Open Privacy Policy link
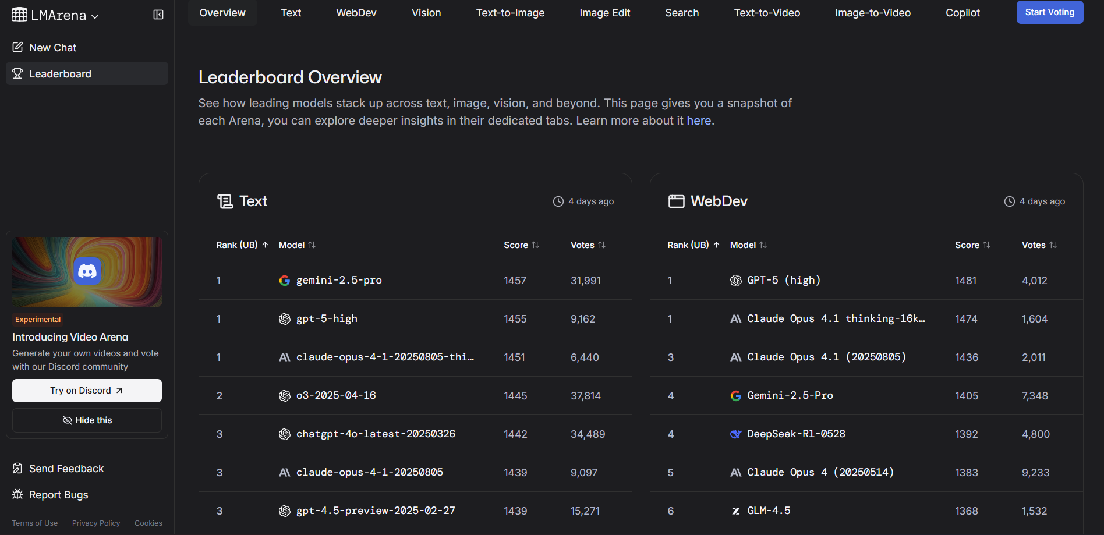The height and width of the screenshot is (535, 1104). tap(96, 523)
